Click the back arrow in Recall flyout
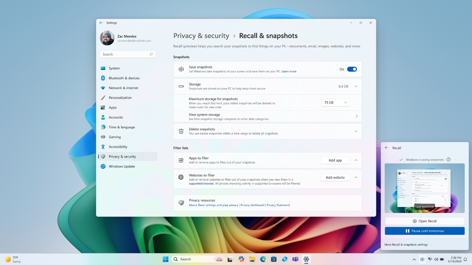This screenshot has height=265, width=472. click(x=386, y=148)
